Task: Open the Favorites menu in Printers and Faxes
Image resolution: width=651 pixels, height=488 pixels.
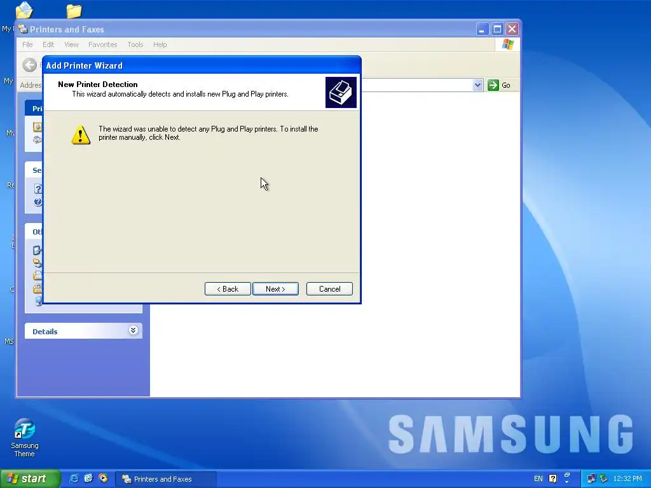Action: 102,44
